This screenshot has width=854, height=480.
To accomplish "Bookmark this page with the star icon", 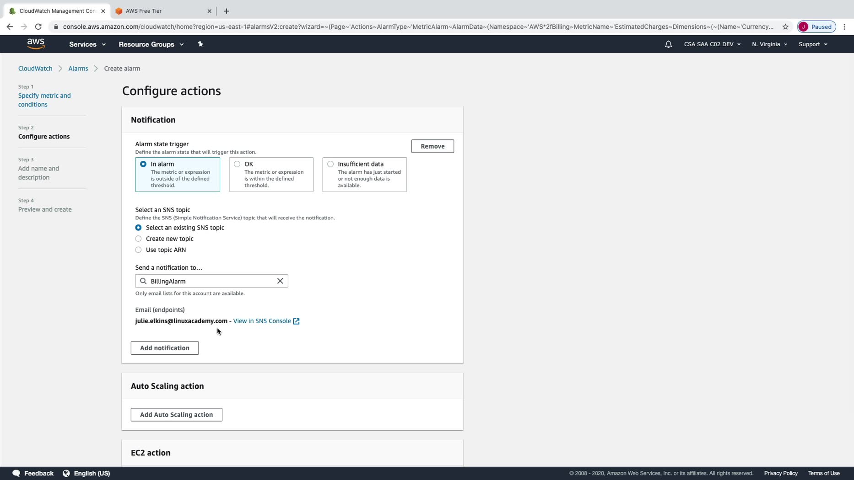I will (785, 27).
